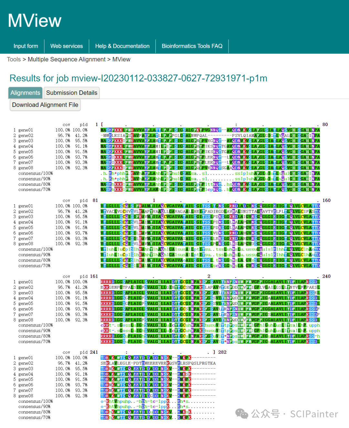349x428 pixels.
Task: Switch to the Submission Details tab
Action: (x=71, y=93)
